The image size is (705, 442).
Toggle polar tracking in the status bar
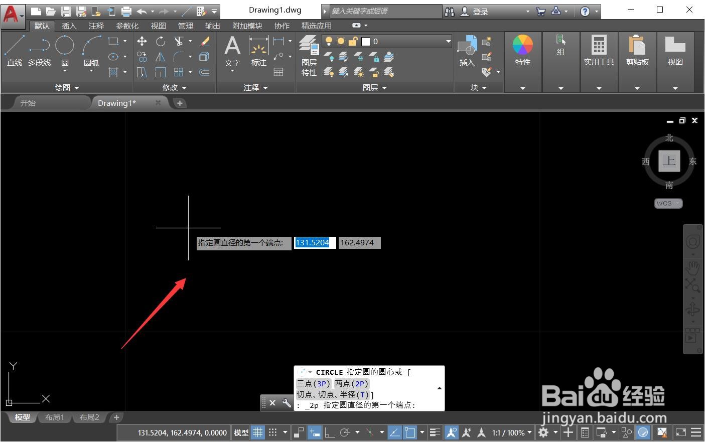[345, 432]
